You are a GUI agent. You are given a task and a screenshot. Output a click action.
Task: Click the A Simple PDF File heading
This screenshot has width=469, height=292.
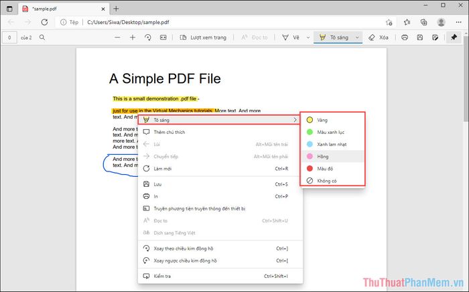tap(165, 78)
